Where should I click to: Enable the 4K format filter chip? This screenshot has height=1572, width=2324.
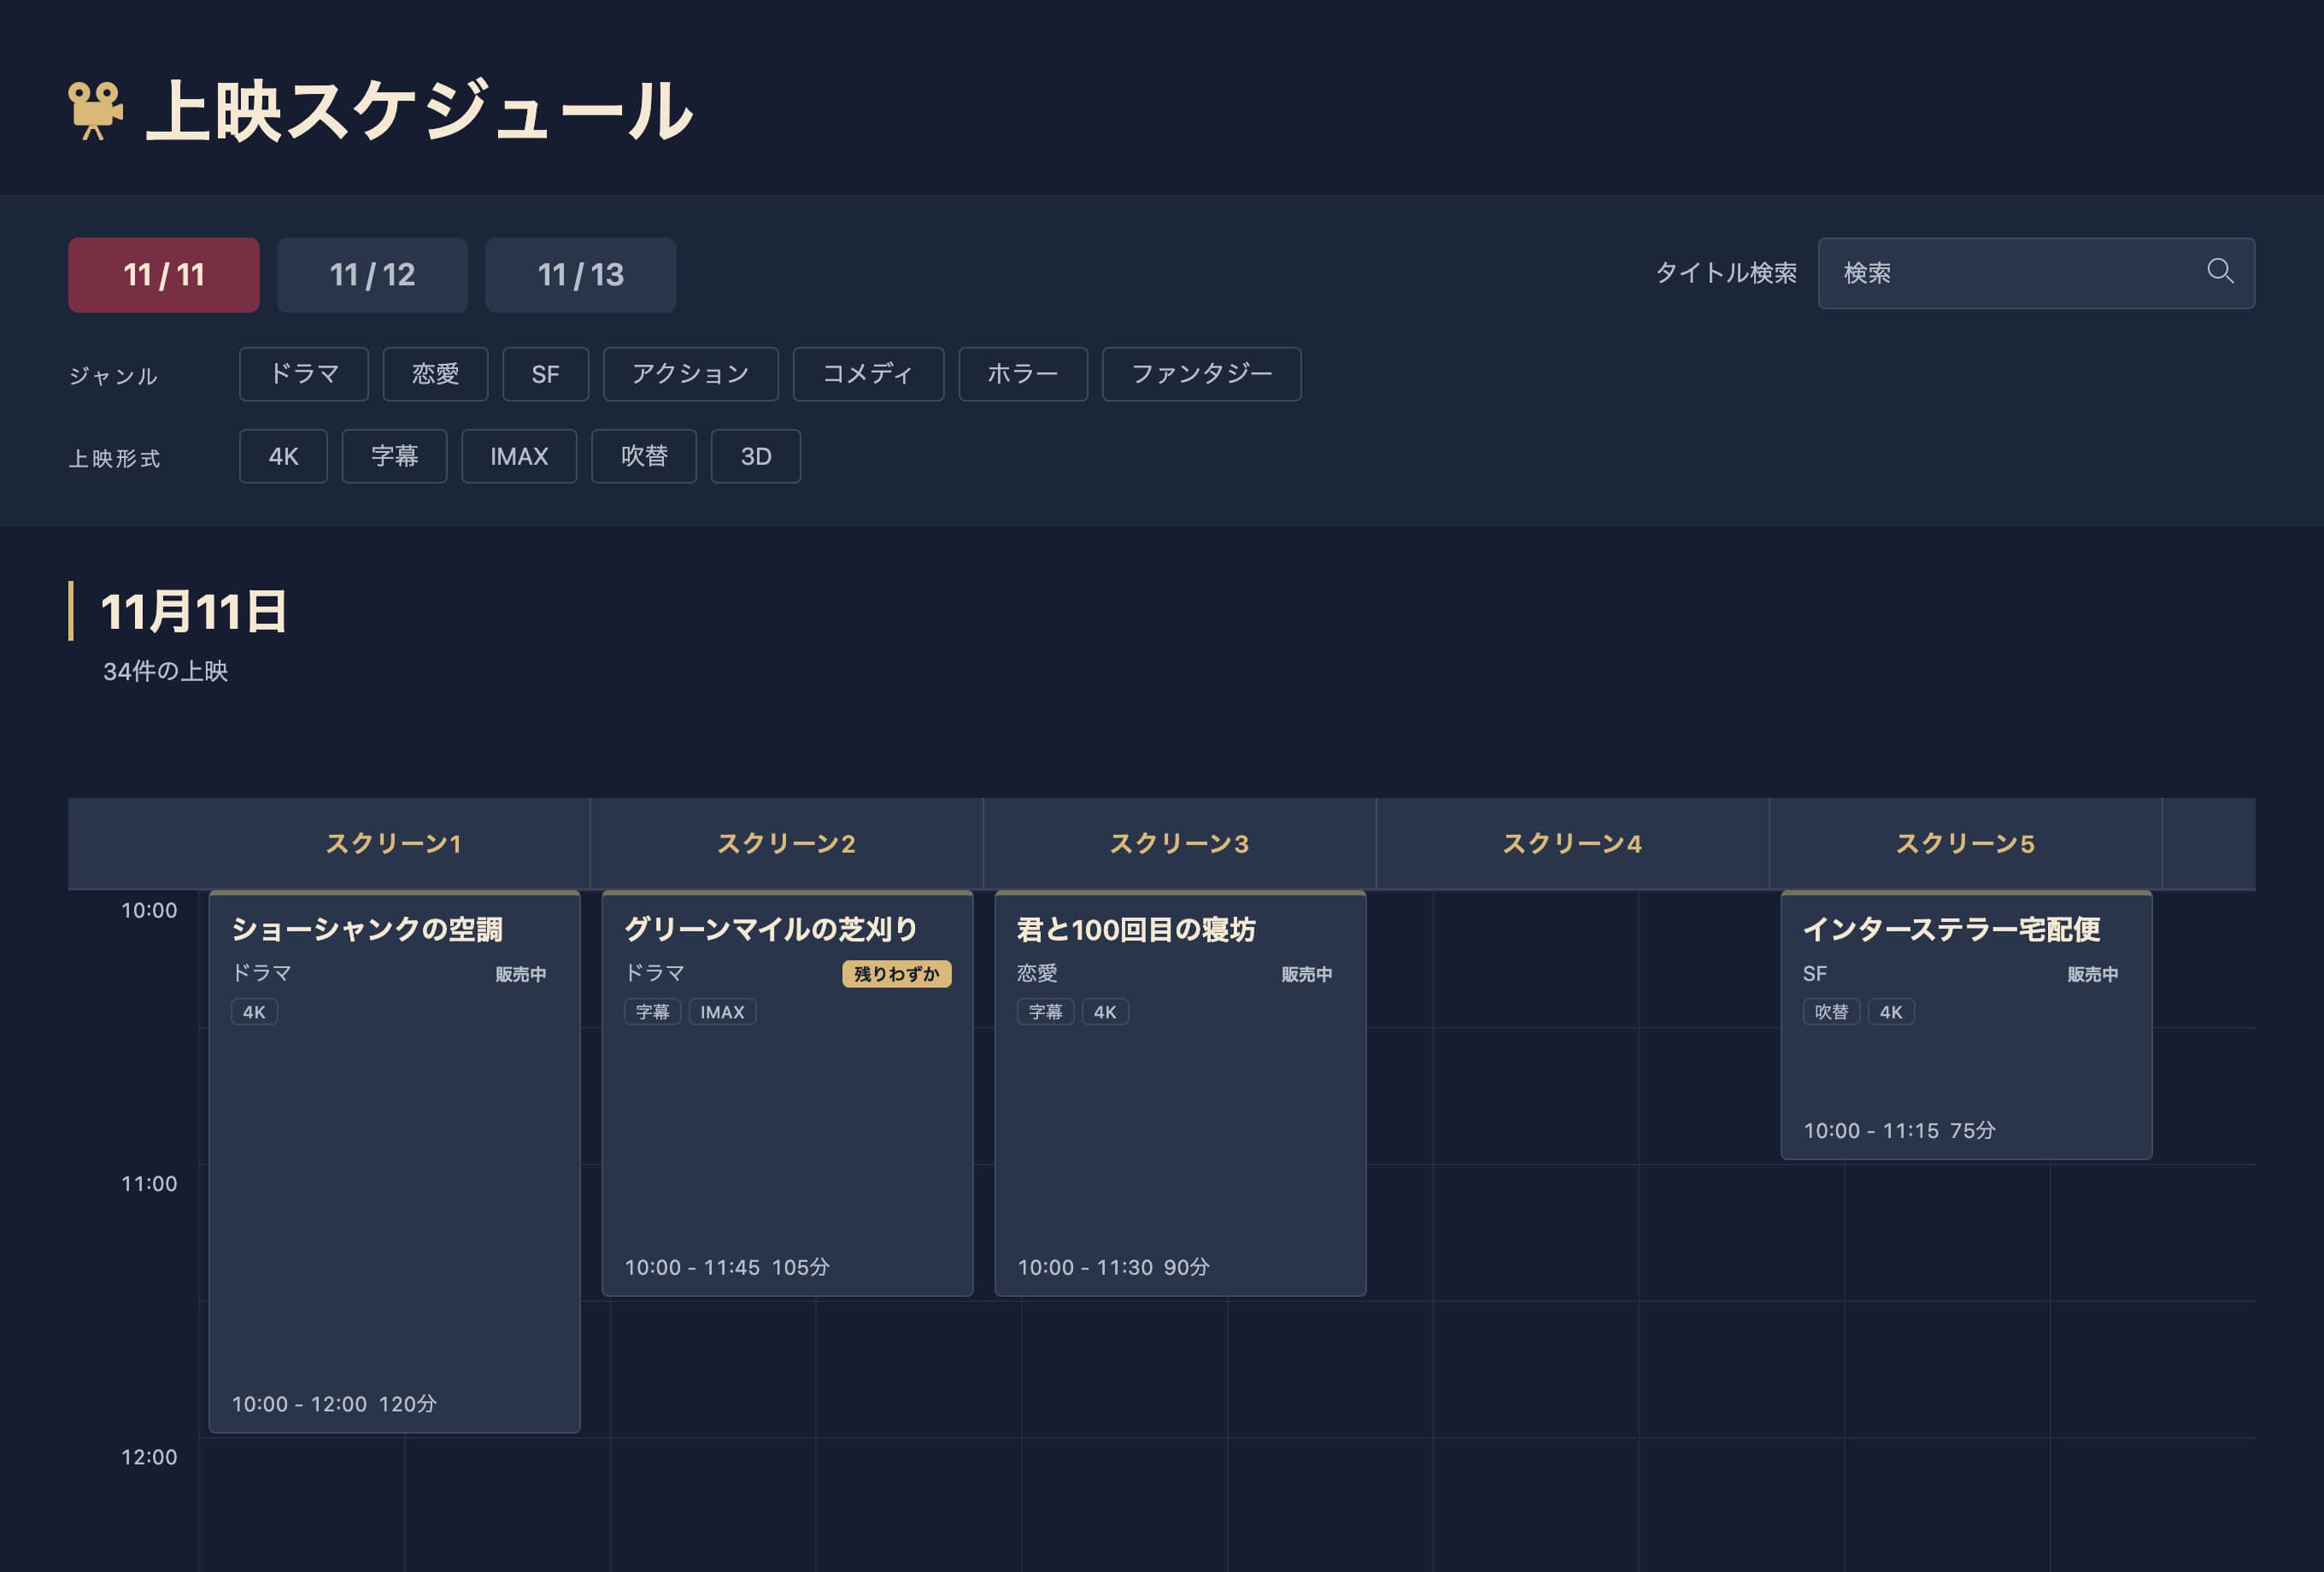pos(283,456)
